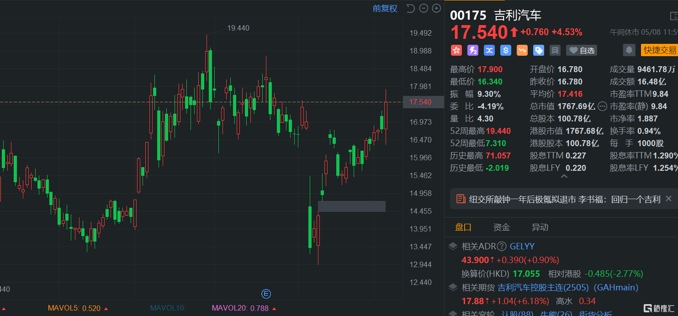Click the Hong Kong market flag icon
This screenshot has width=678, height=316.
pyautogui.click(x=456, y=50)
